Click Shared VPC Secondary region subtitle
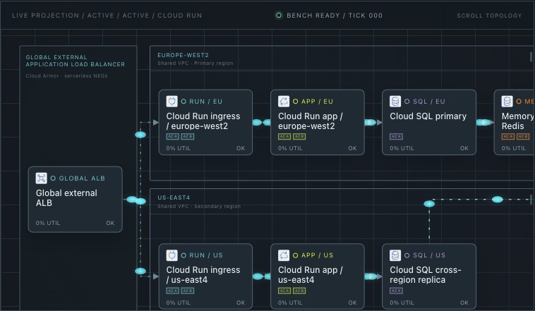535x311 pixels. point(199,207)
